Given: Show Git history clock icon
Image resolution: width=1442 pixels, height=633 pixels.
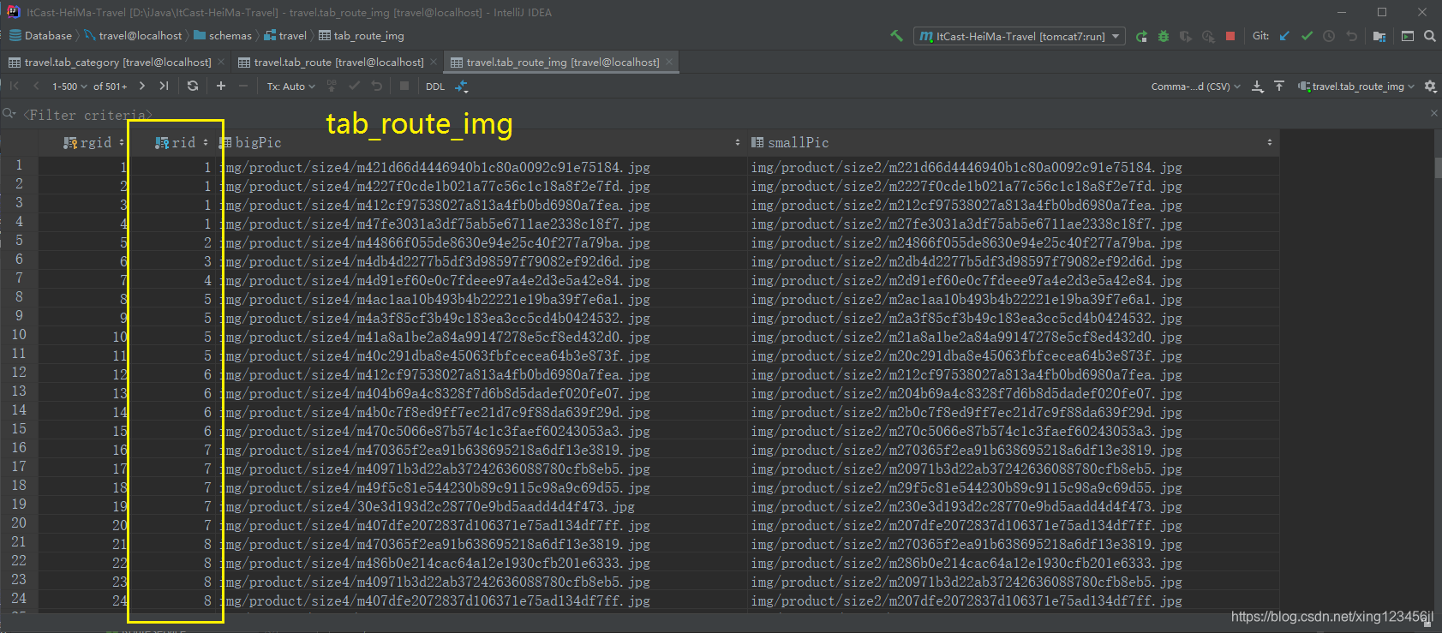Looking at the screenshot, I should coord(1329,36).
